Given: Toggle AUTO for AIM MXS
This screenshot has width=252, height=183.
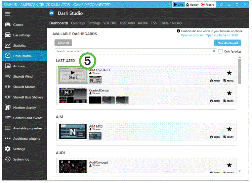Looking at the screenshot, I should click(215, 137).
